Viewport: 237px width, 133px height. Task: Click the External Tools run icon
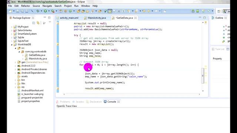pos(53,11)
